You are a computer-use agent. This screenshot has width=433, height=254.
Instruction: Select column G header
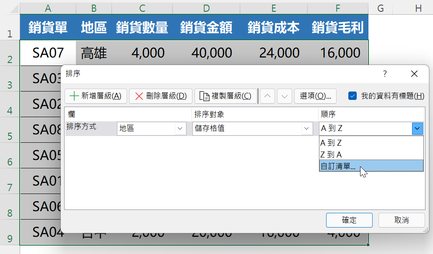point(381,8)
